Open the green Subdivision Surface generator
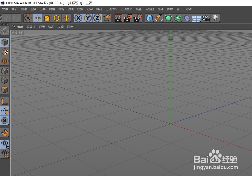 point(168,18)
